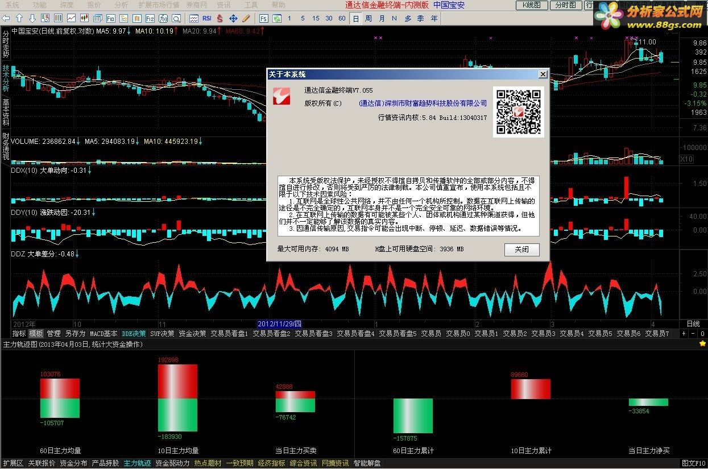Image resolution: width=708 pixels, height=469 pixels.
Task: Open the candlestick chart toolbar icon
Action: 84,18
